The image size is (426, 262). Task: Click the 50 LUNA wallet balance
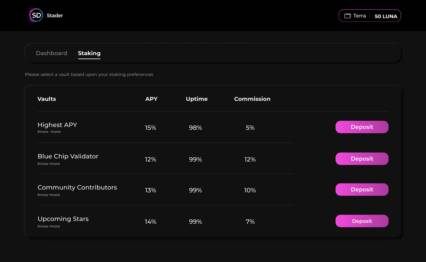click(386, 16)
